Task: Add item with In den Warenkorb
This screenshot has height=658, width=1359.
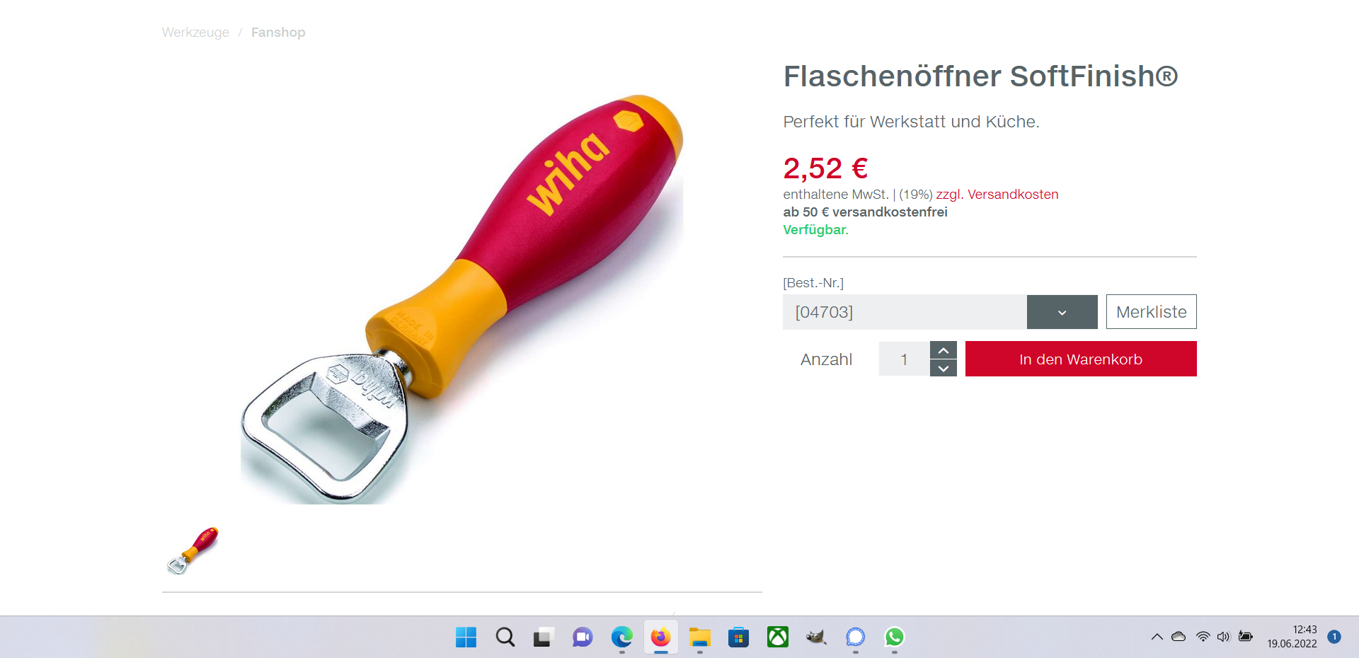Action: click(x=1081, y=359)
